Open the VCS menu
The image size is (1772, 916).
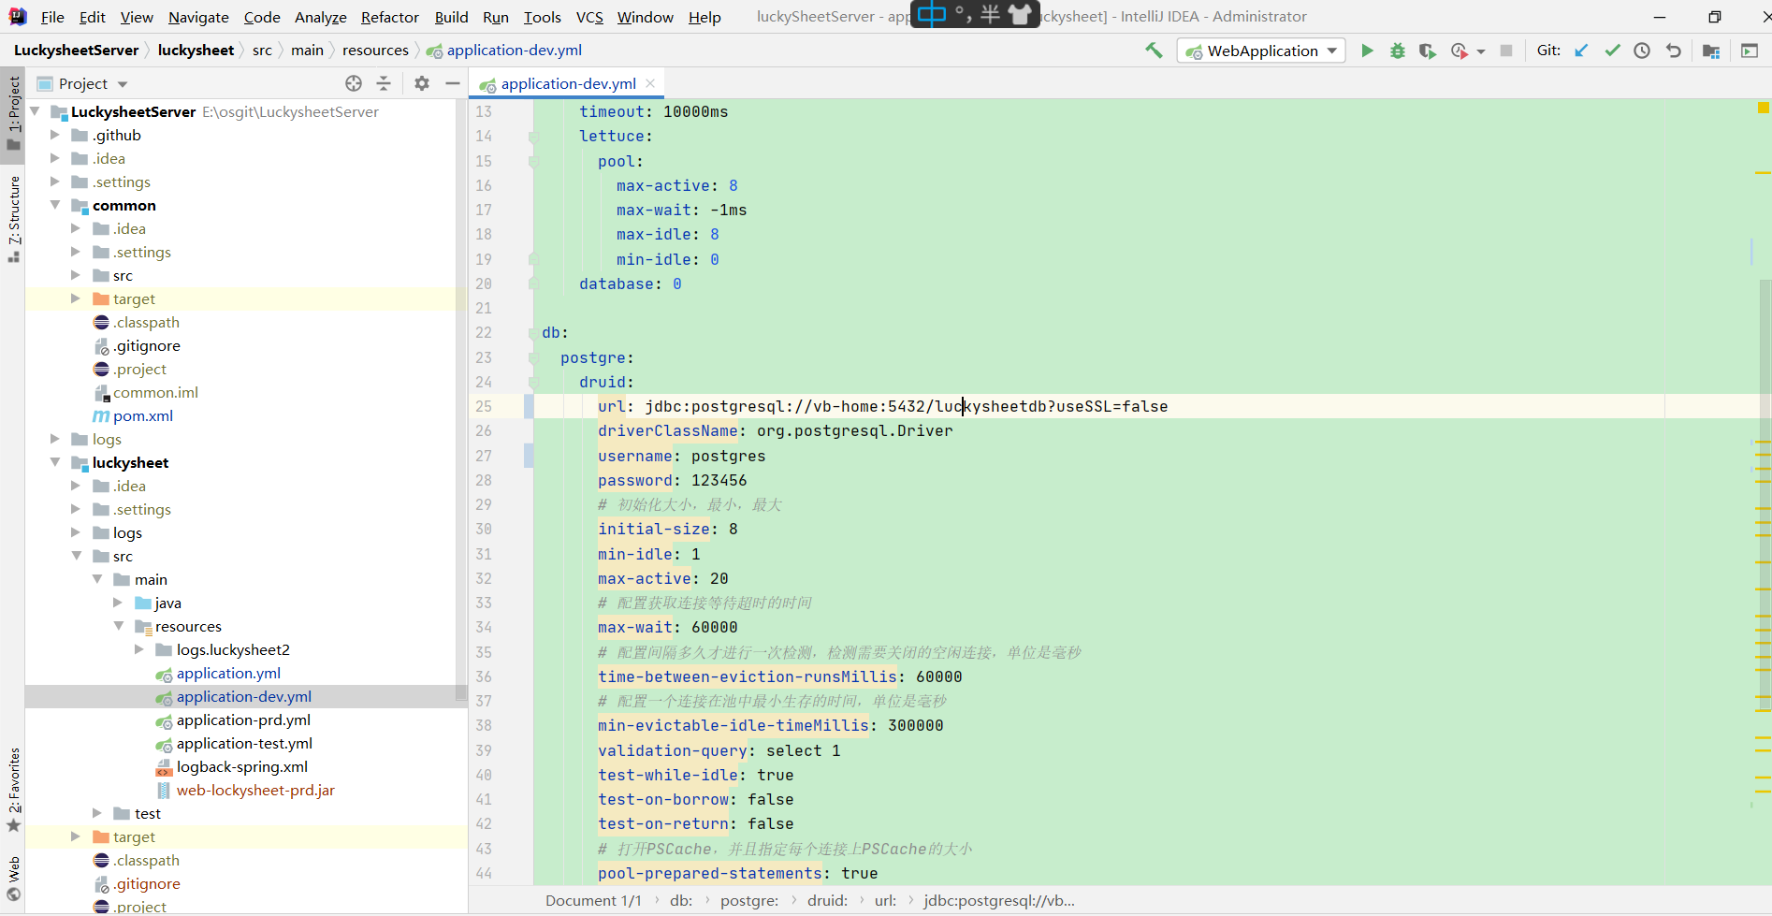tap(589, 16)
